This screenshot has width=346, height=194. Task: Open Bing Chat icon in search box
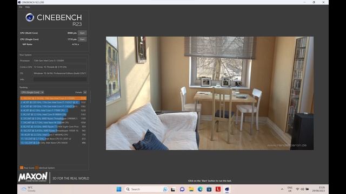165,189
